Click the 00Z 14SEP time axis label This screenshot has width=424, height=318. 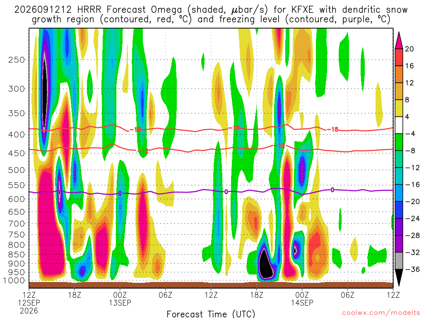(x=302, y=299)
